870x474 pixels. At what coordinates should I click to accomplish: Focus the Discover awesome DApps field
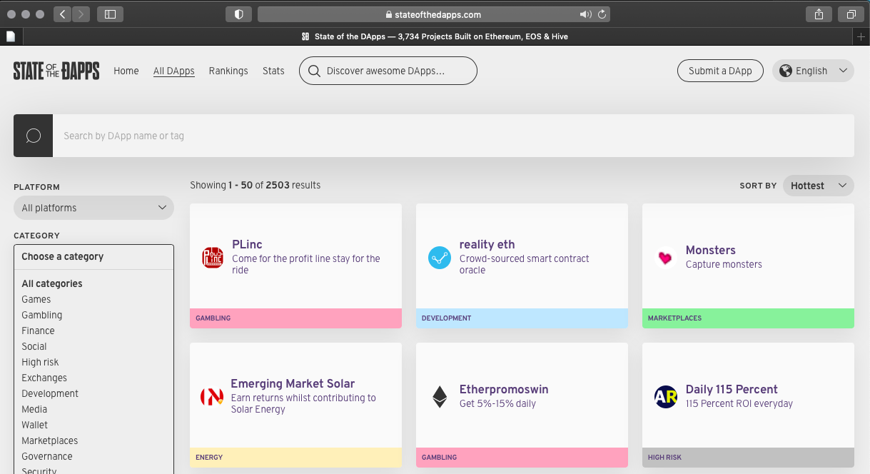(x=388, y=71)
